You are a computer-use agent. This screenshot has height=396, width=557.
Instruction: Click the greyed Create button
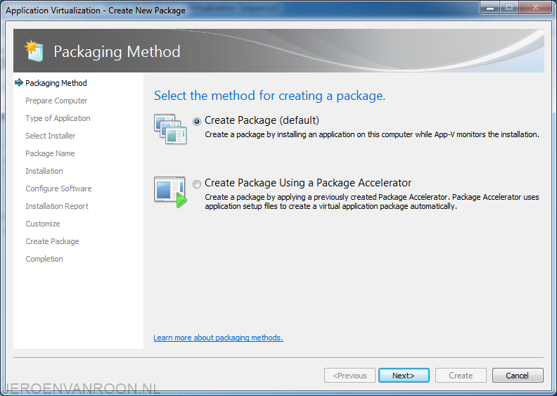(461, 376)
